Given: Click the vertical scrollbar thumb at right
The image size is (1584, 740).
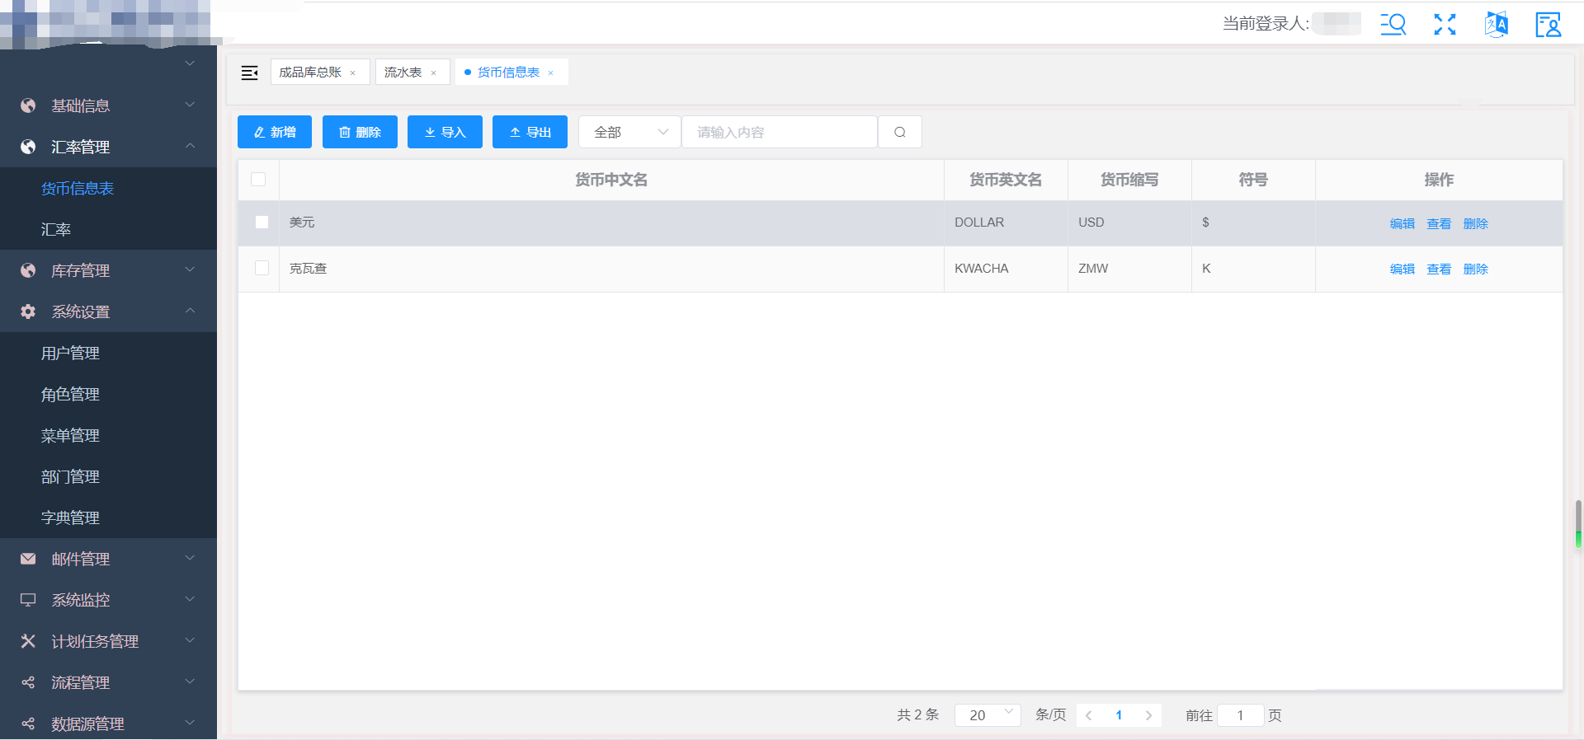Looking at the screenshot, I should [1578, 524].
